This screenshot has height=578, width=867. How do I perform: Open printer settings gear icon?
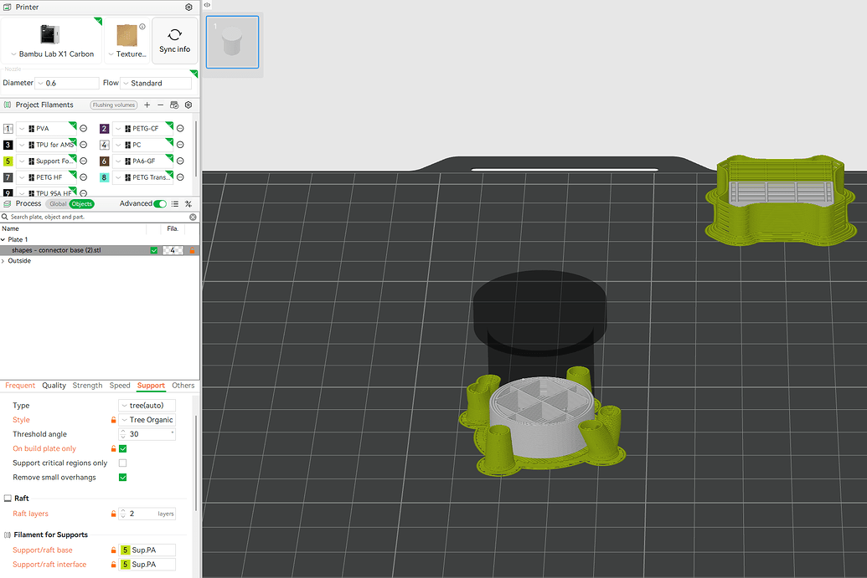[x=188, y=8]
